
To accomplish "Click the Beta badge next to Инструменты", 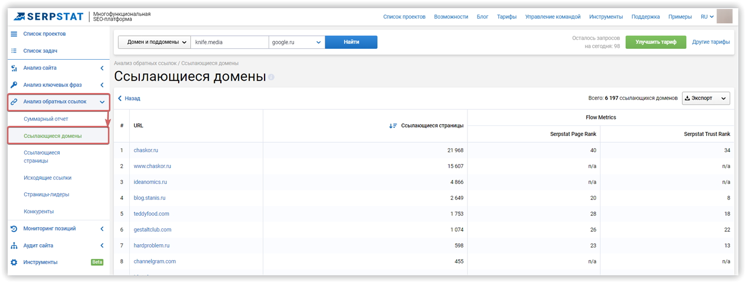I will tap(97, 262).
